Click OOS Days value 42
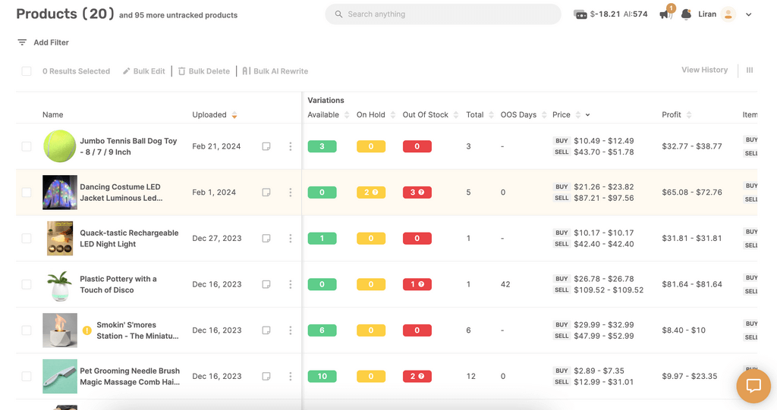The image size is (777, 410). 505,285
